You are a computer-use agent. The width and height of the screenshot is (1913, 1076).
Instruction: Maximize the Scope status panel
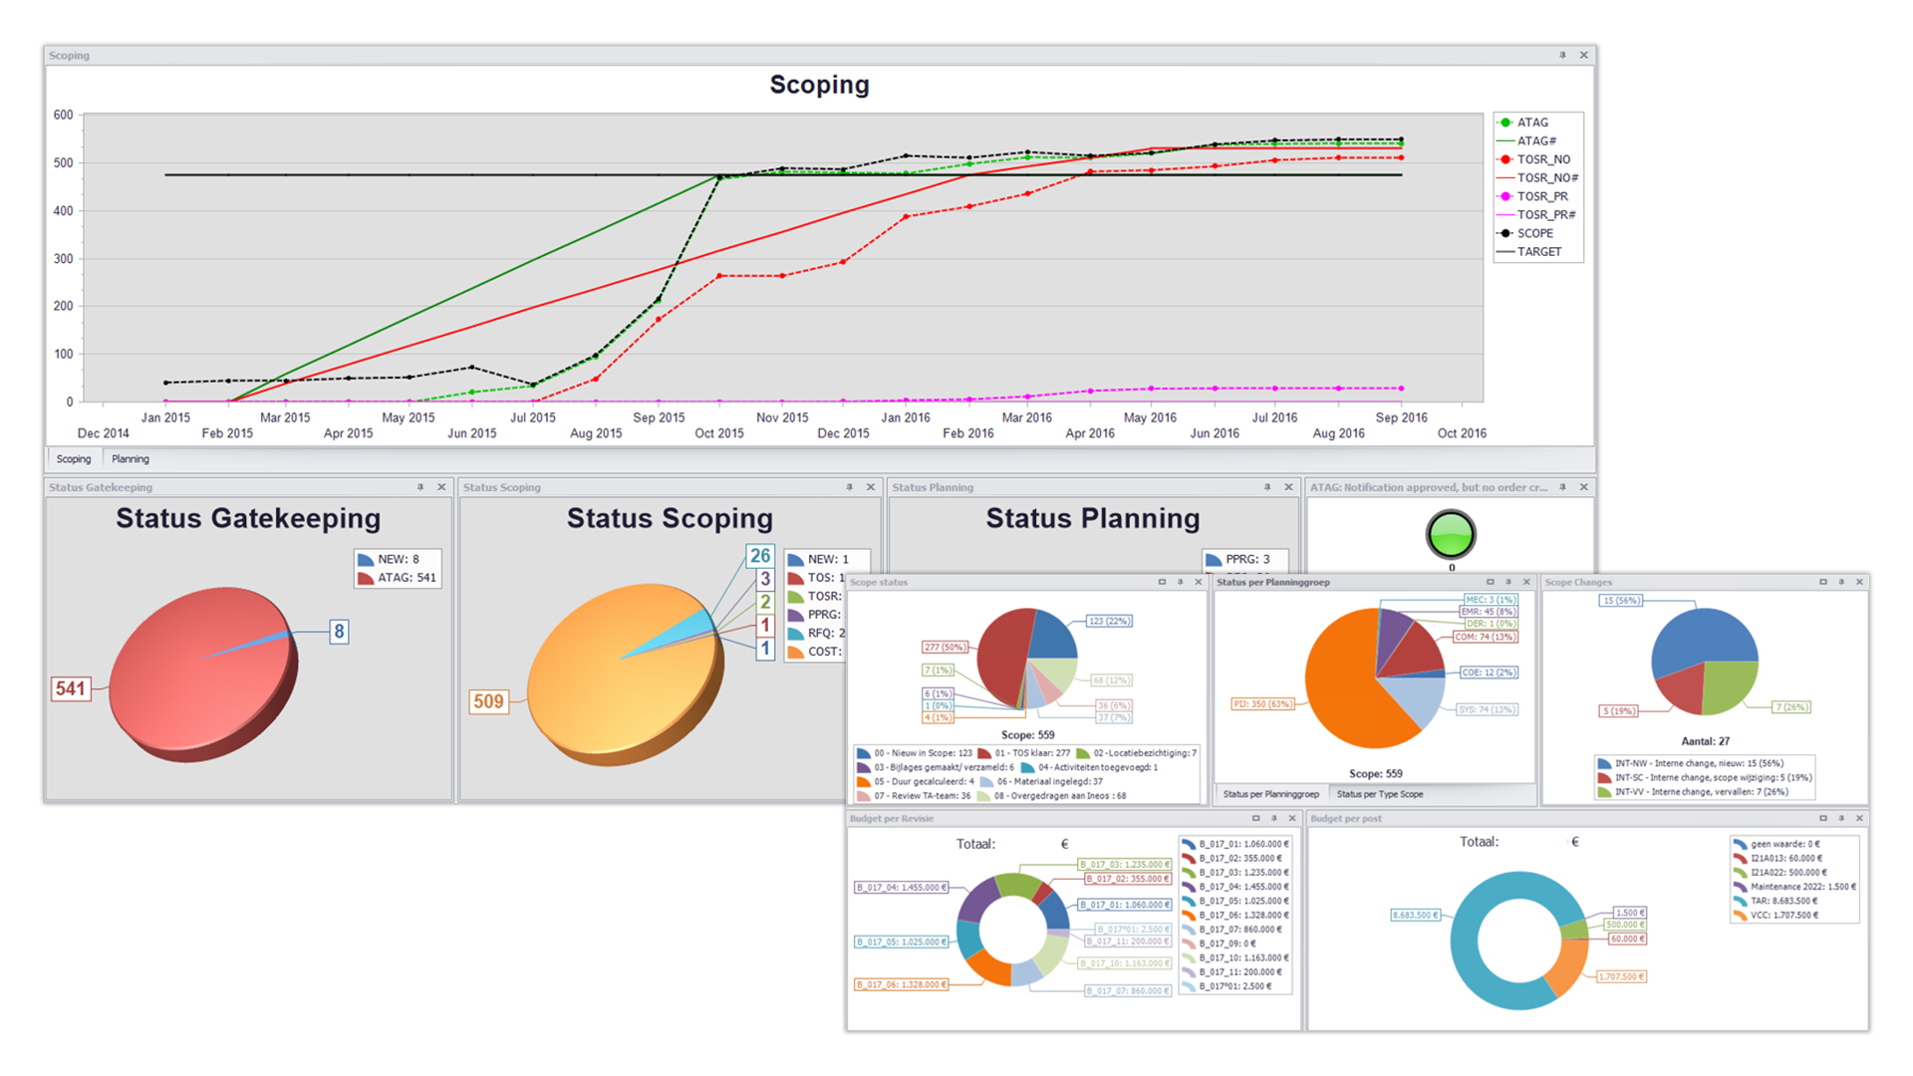pyautogui.click(x=1162, y=582)
